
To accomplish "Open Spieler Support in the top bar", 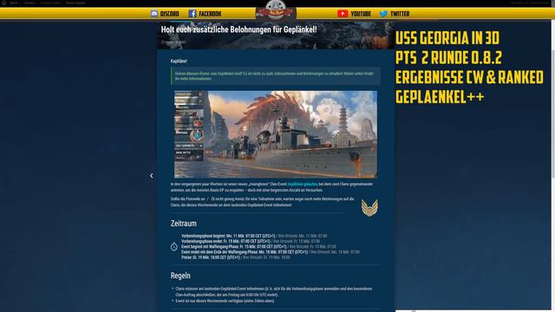I will pyautogui.click(x=75, y=3).
